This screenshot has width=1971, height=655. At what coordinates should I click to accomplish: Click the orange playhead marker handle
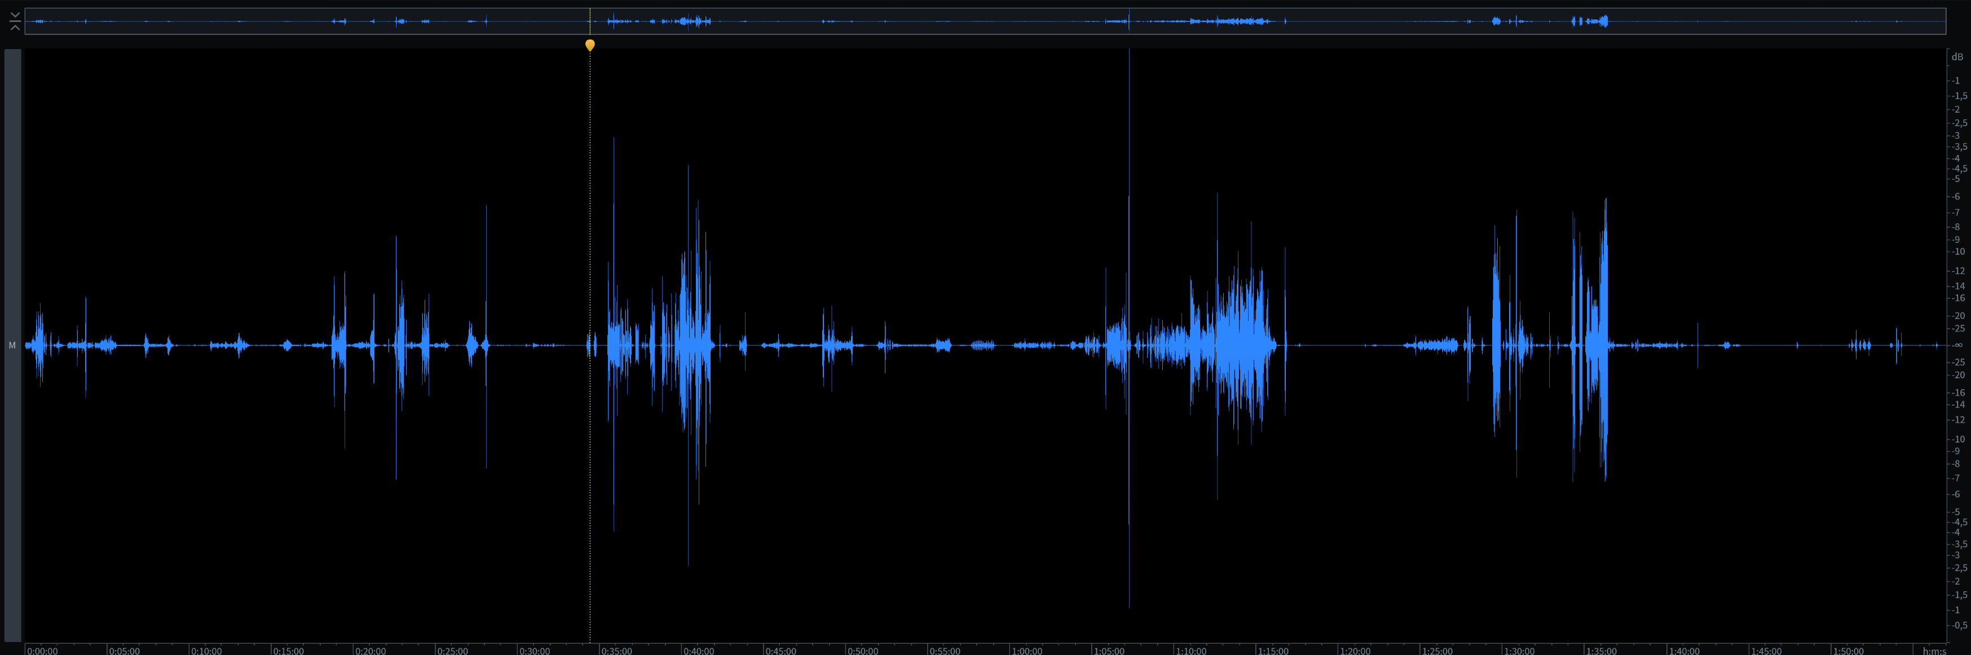(x=590, y=45)
